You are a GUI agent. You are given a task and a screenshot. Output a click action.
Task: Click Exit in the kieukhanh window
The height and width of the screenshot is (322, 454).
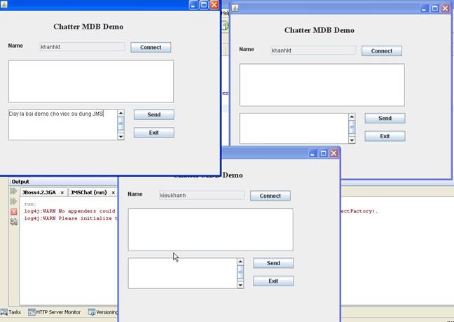[x=273, y=281]
